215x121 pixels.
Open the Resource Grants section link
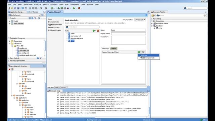54,28
